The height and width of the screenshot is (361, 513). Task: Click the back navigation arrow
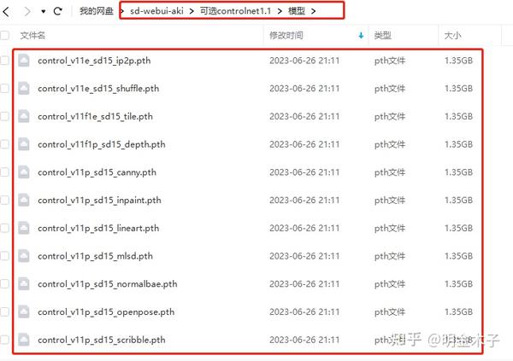6,11
